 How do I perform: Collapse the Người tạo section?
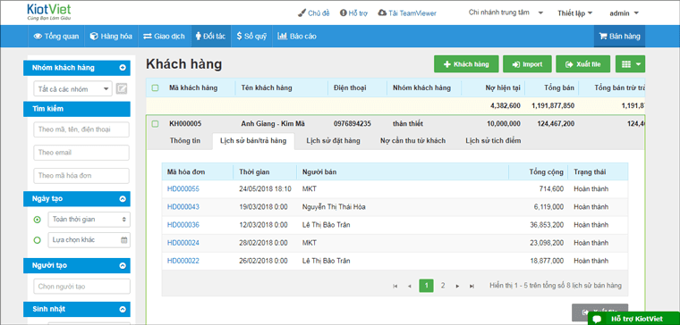pos(123,266)
